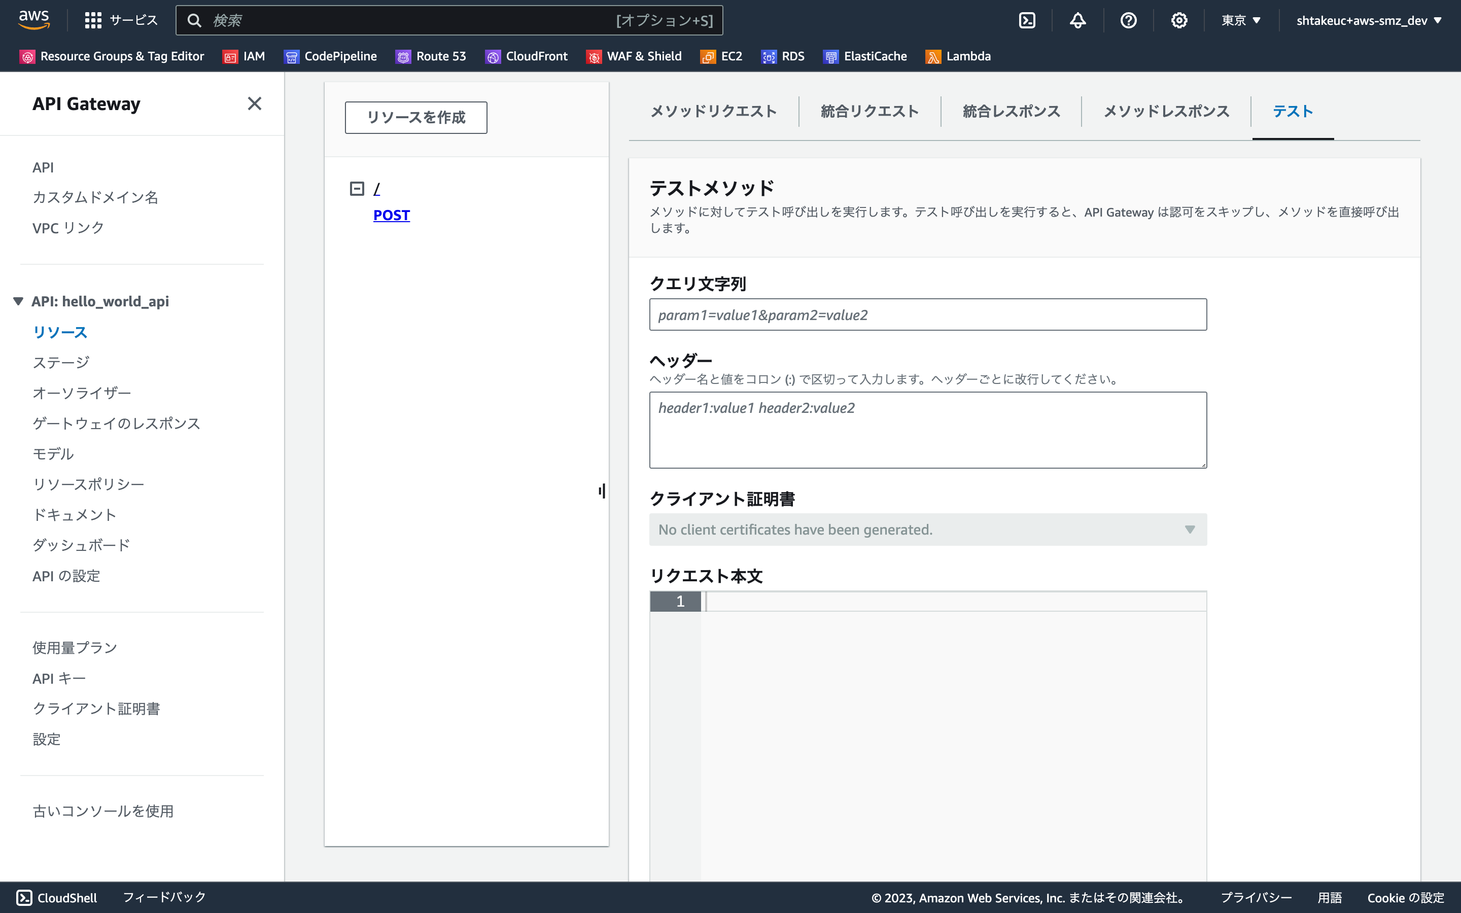Switch to the 統合レスポンス tab
Viewport: 1461px width, 913px height.
click(x=1011, y=111)
